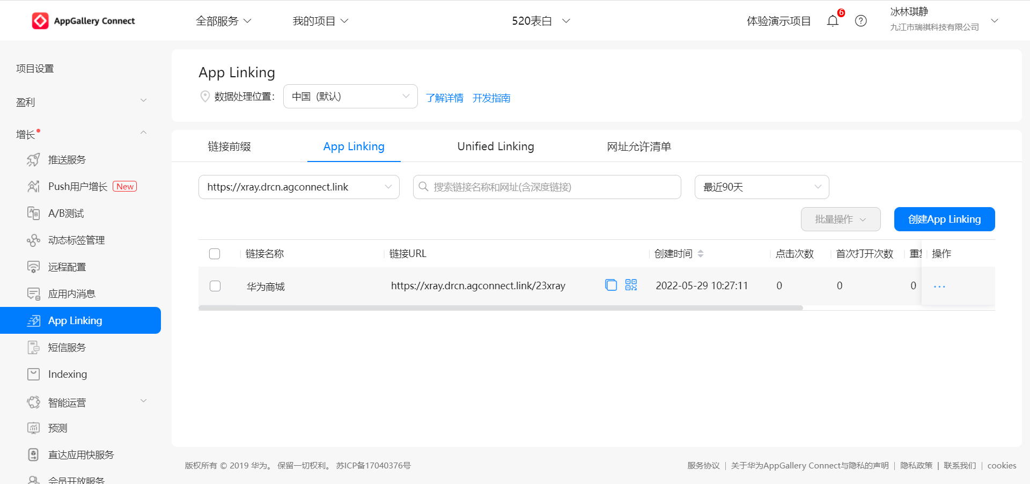Click the link search input field

[x=547, y=187]
